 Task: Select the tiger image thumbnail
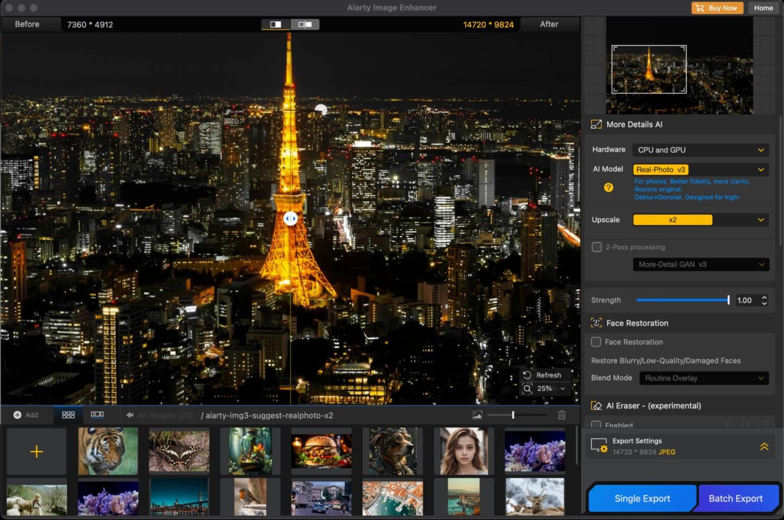[107, 451]
